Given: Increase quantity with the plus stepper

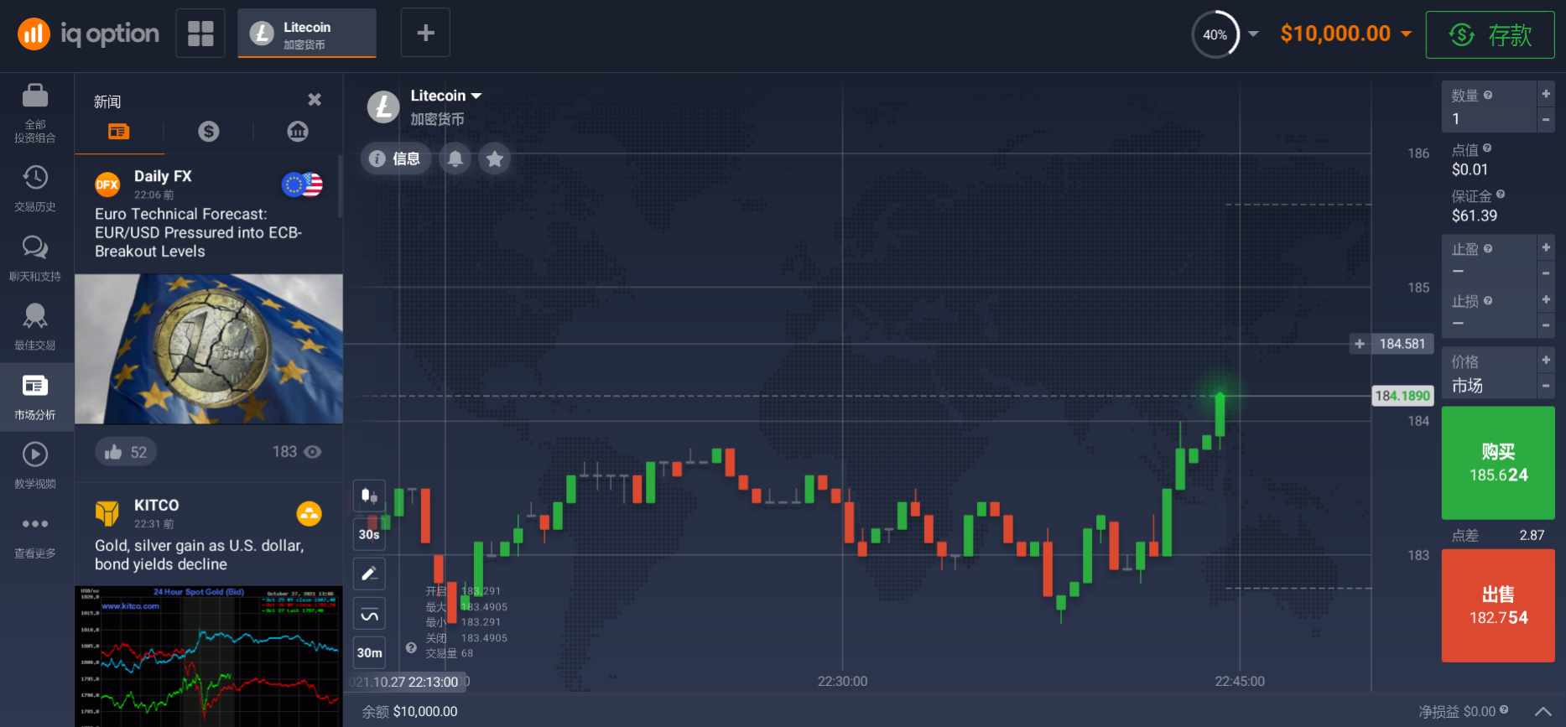Looking at the screenshot, I should (1546, 94).
